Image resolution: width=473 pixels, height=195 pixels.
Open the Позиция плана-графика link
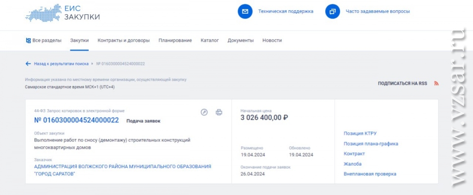coord(371,144)
